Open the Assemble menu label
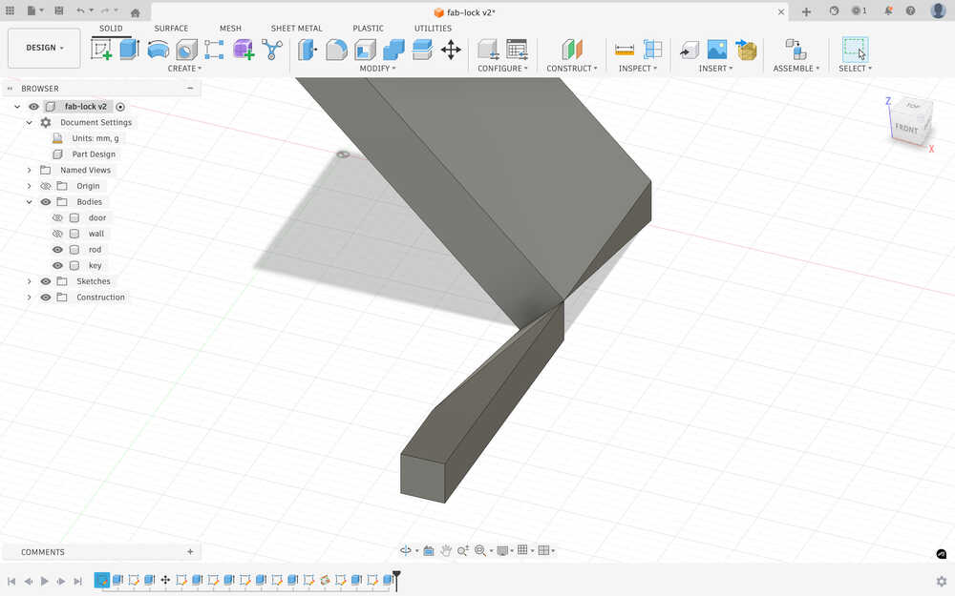This screenshot has width=955, height=596. tap(796, 69)
